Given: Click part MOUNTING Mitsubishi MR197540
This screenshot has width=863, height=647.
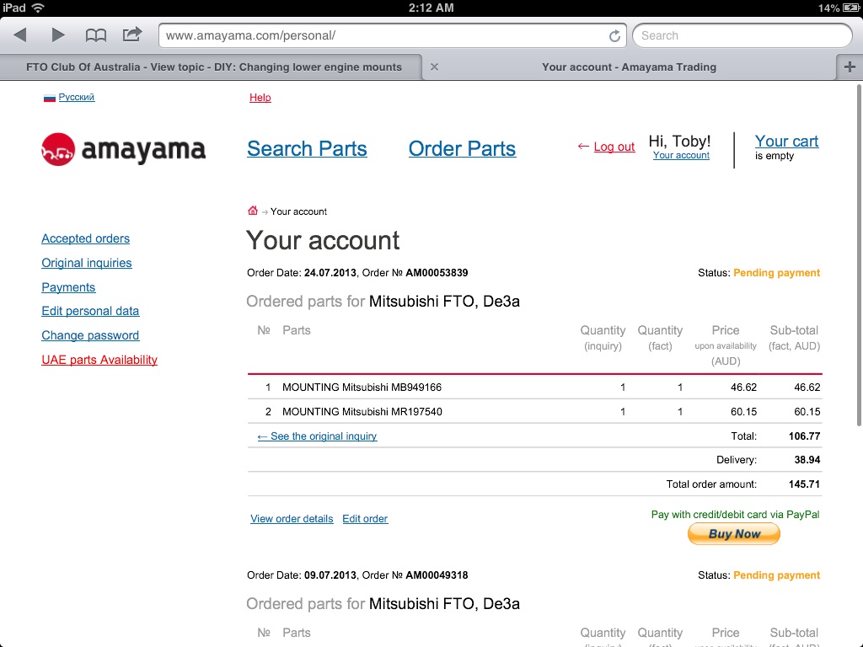Looking at the screenshot, I should coord(362,411).
